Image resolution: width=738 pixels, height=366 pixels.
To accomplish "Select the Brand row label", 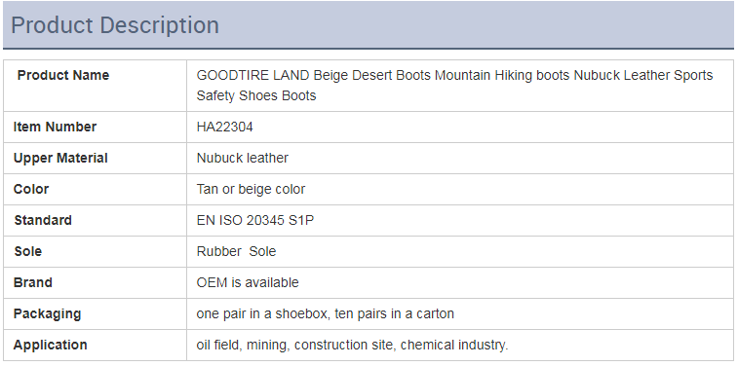I will 33,282.
